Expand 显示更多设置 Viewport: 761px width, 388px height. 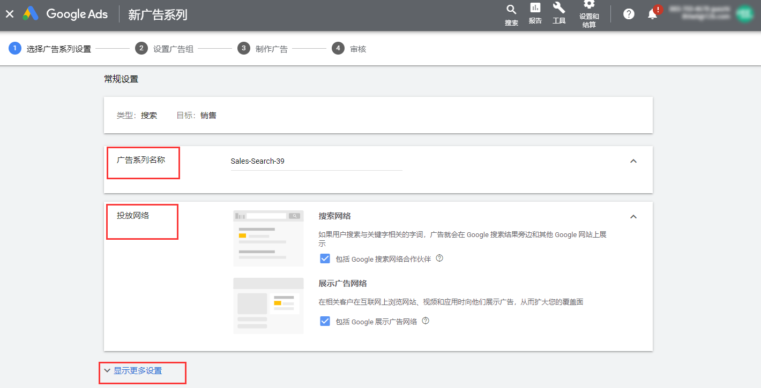pyautogui.click(x=137, y=371)
